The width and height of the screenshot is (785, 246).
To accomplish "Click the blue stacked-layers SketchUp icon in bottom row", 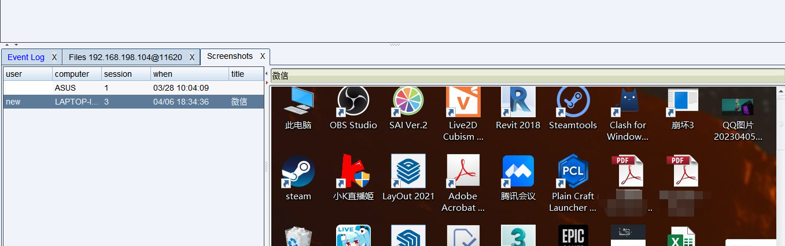I will tap(408, 236).
